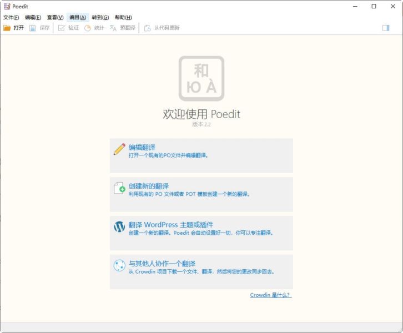The width and height of the screenshot is (403, 333).
Task: Click the Poedit window title text
Action: pyautogui.click(x=20, y=7)
